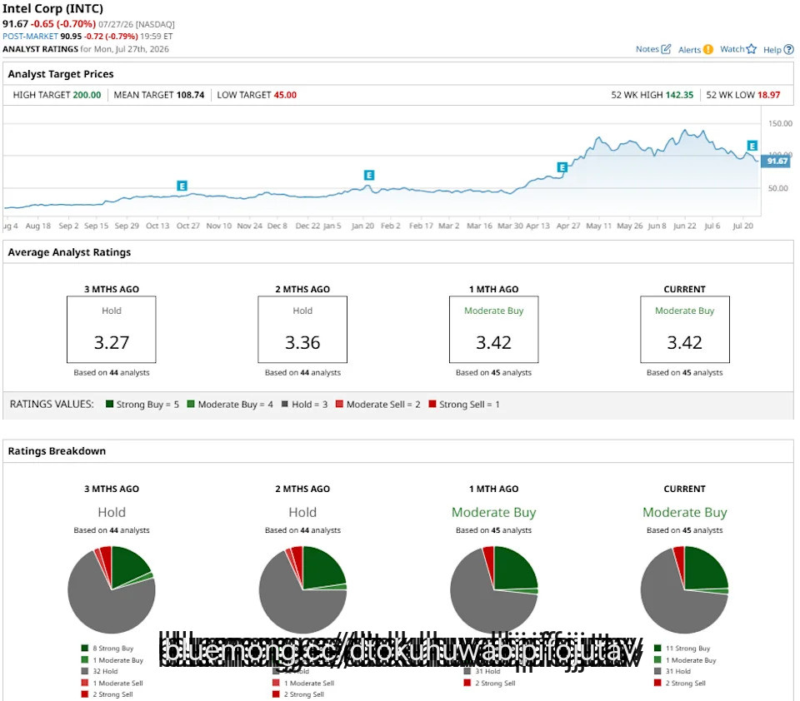Click the Analyst Target Prices section heading
800x701 pixels.
pos(61,74)
